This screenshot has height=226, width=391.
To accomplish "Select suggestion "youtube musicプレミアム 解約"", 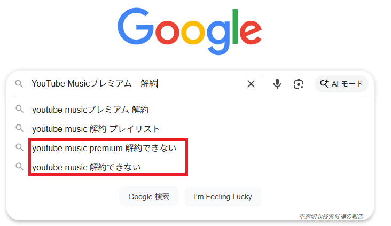I will (90, 110).
